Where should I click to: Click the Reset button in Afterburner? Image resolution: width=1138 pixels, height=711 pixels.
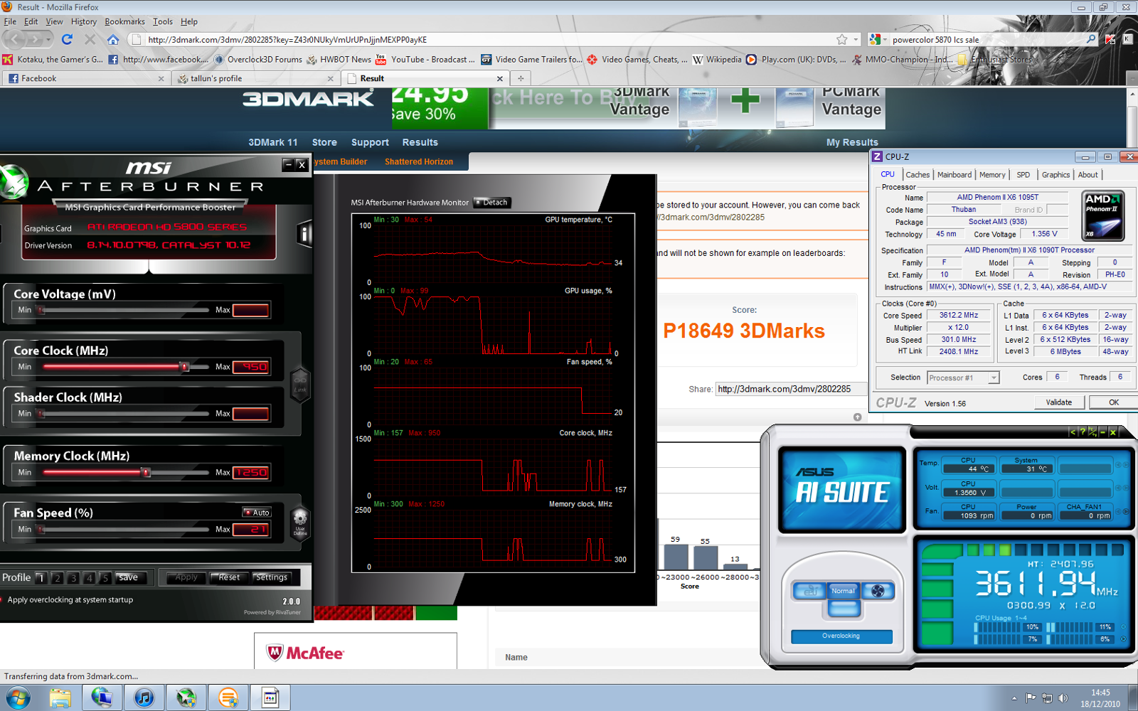[229, 577]
